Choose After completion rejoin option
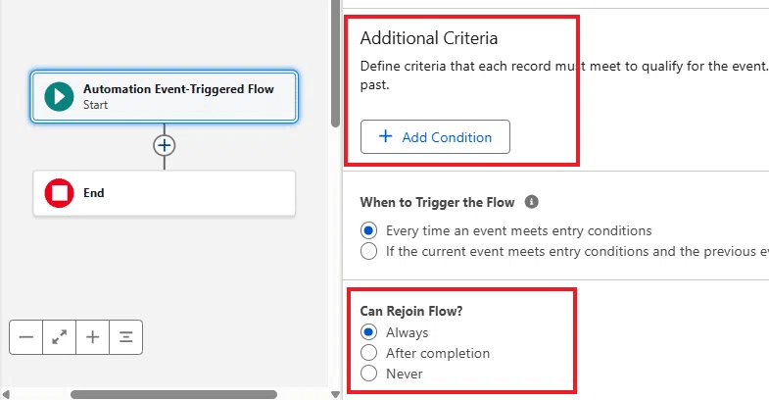769x400 pixels. (368, 353)
